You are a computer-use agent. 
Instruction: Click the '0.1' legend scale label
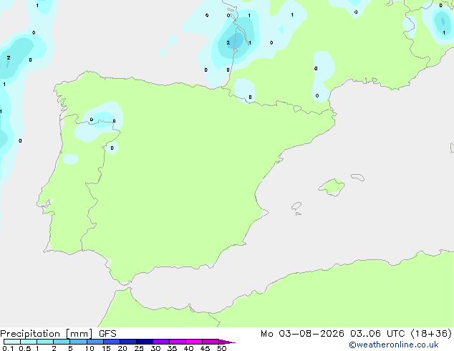8,348
